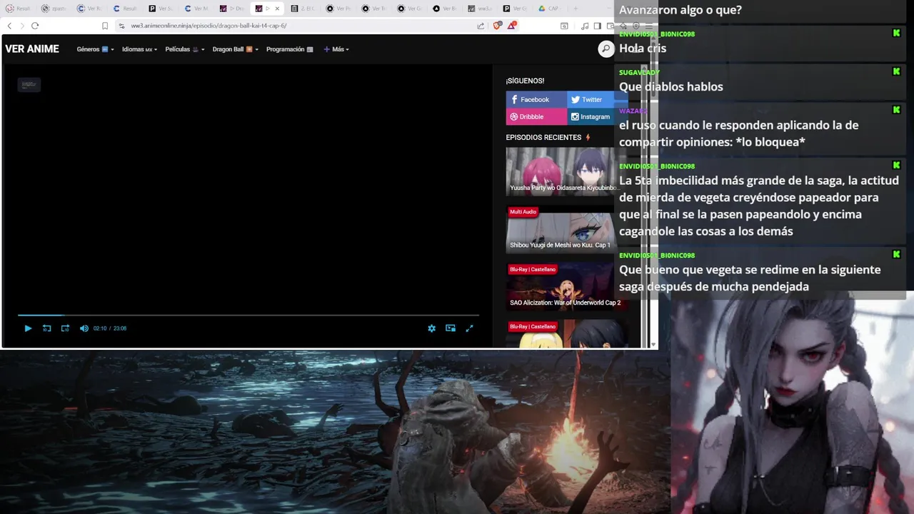Switch to the Z: El C tab
This screenshot has width=914, height=514.
tap(304, 9)
